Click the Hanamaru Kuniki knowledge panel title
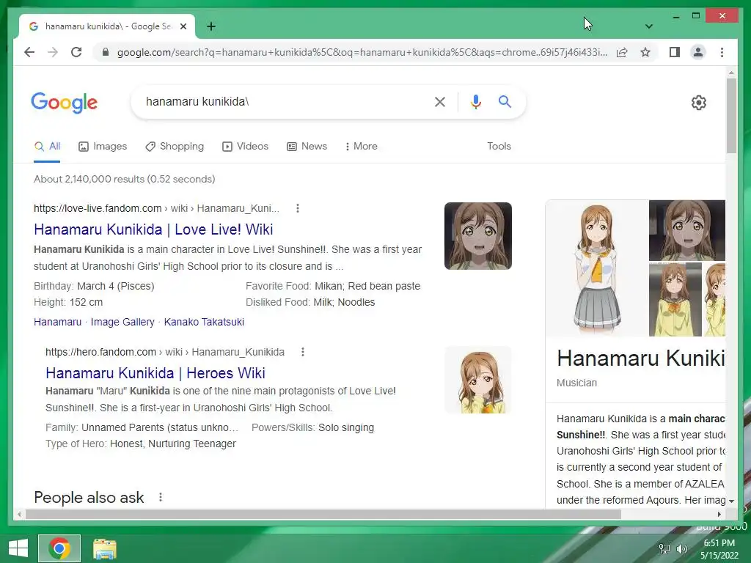Image resolution: width=751 pixels, height=563 pixels. click(641, 358)
